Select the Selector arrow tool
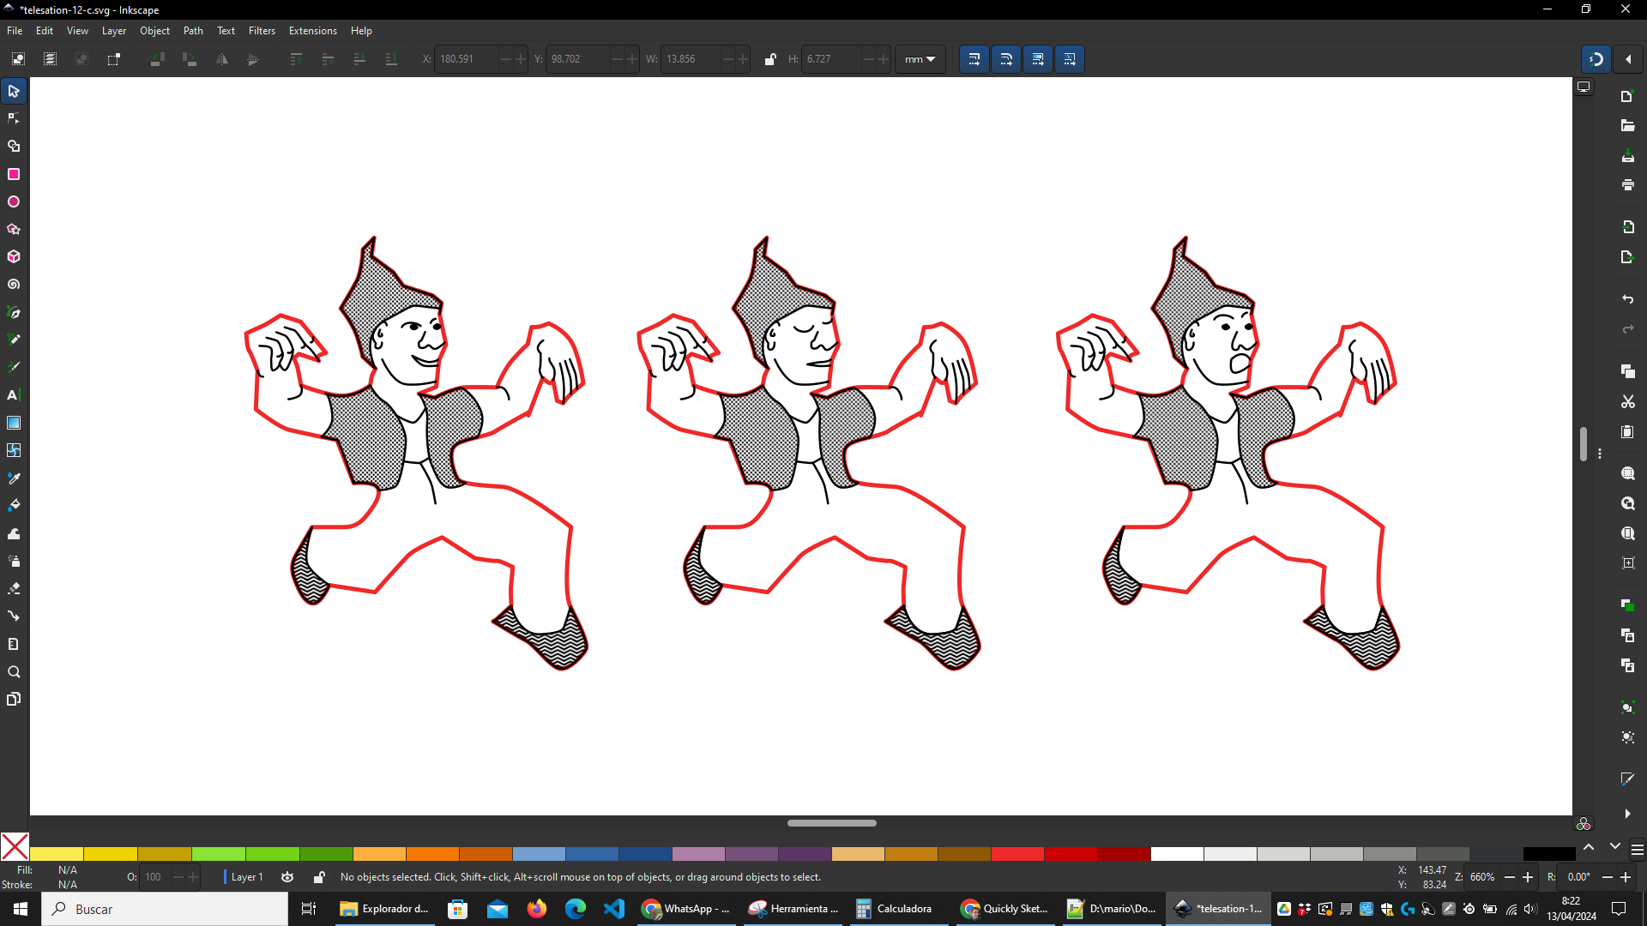 point(14,91)
